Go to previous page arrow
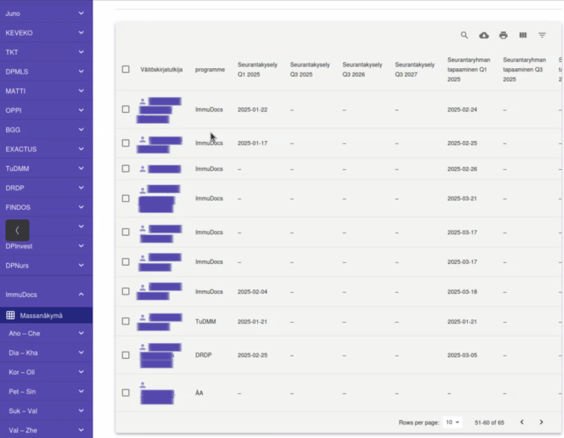564x438 pixels. point(522,422)
